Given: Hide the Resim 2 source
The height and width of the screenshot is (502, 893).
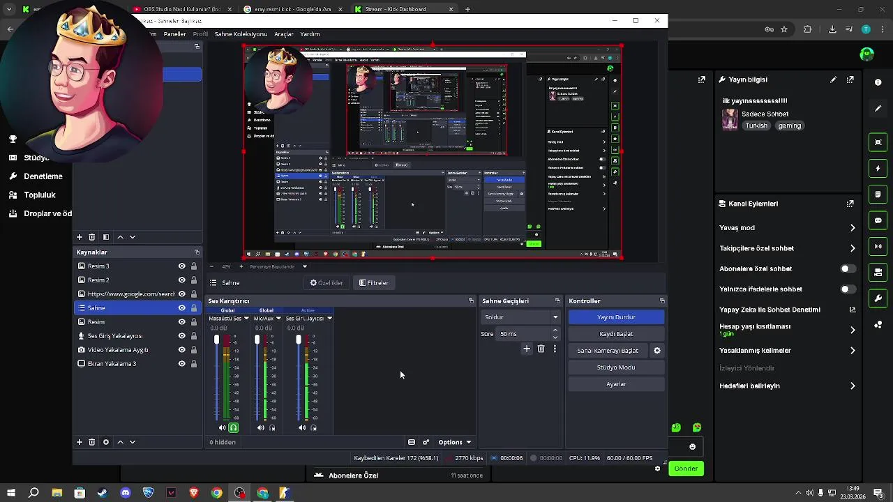Looking at the screenshot, I should coord(181,280).
